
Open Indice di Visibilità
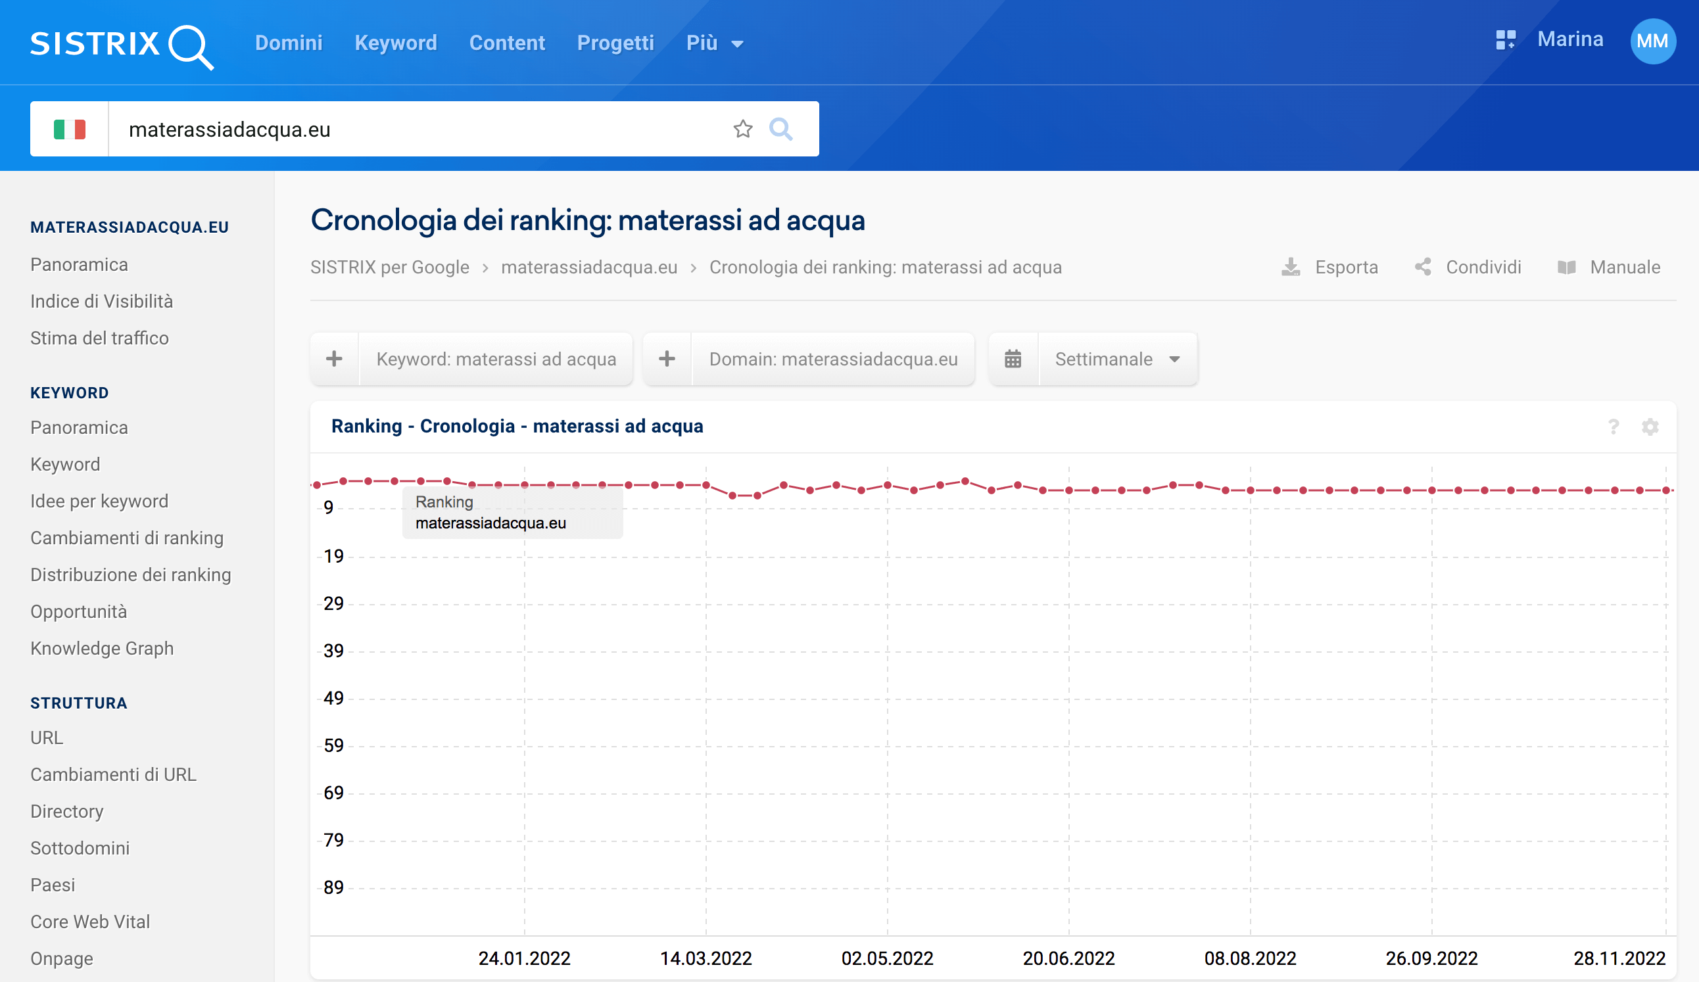pyautogui.click(x=101, y=301)
